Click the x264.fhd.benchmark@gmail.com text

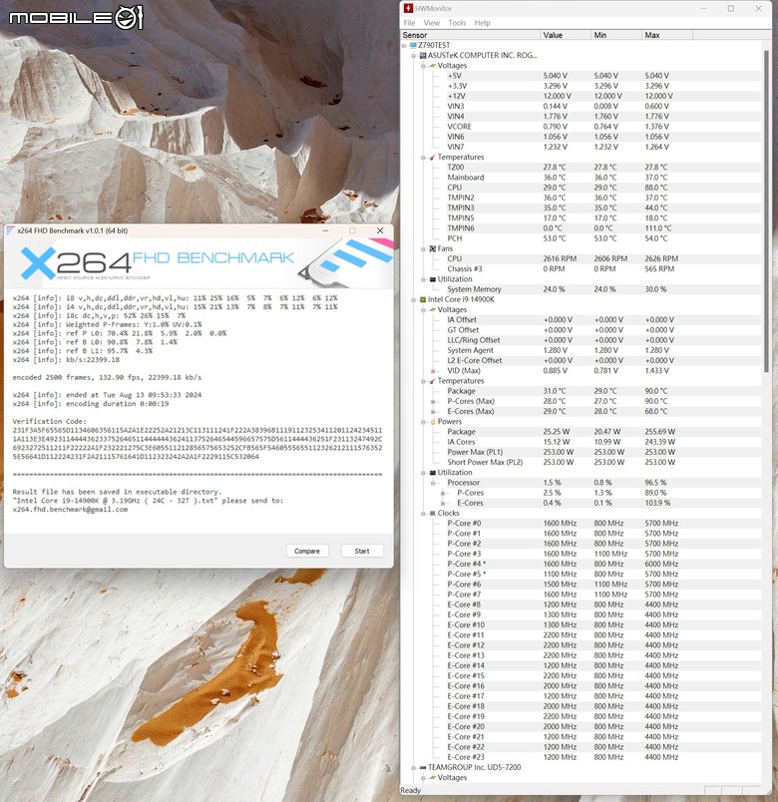[x=70, y=510]
